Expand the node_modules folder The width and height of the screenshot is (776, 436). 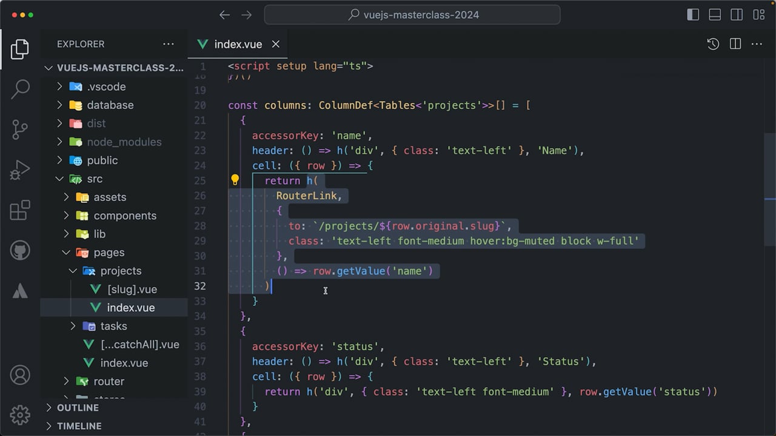pyautogui.click(x=114, y=142)
